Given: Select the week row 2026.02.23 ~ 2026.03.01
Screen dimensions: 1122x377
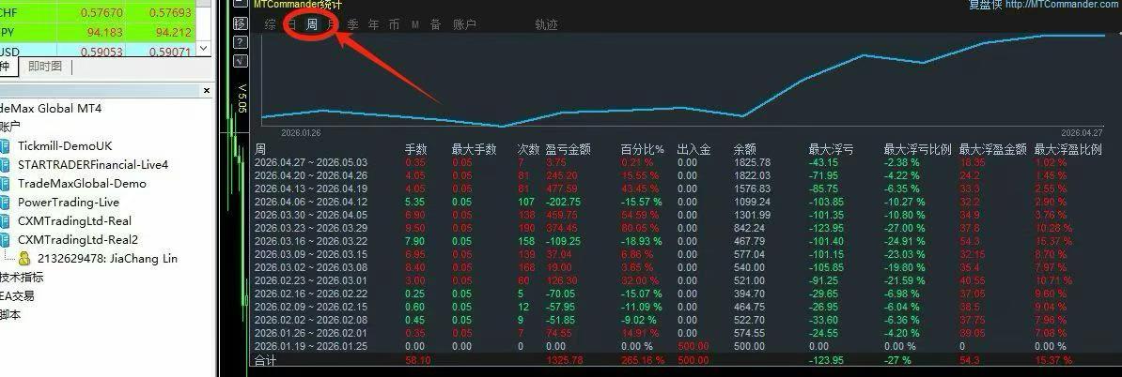Looking at the screenshot, I should pos(678,280).
